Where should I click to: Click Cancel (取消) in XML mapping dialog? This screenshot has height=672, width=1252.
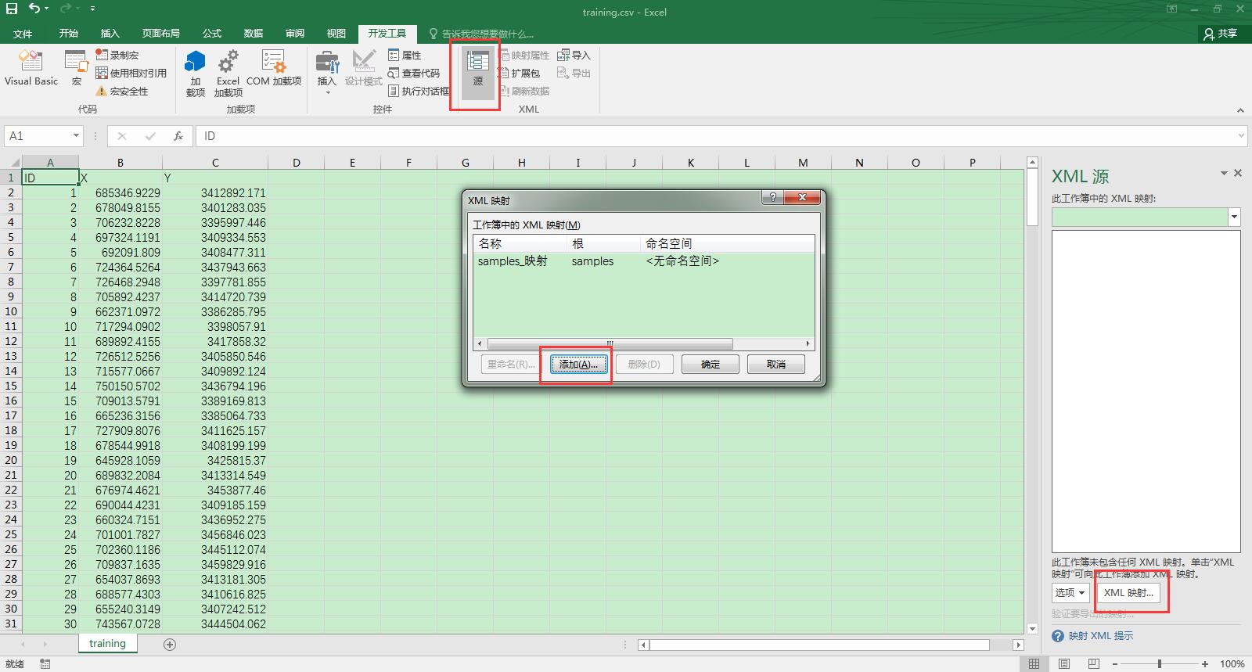(x=775, y=365)
